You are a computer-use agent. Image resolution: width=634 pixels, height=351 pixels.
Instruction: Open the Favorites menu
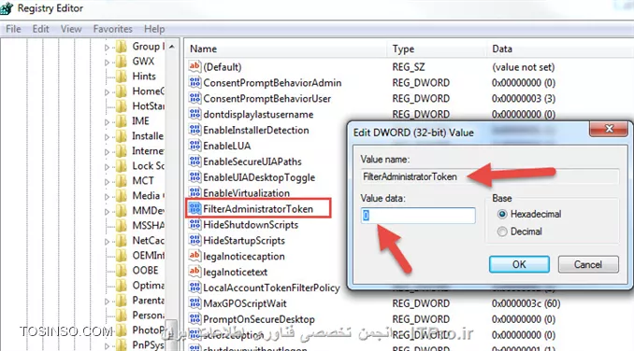113,29
